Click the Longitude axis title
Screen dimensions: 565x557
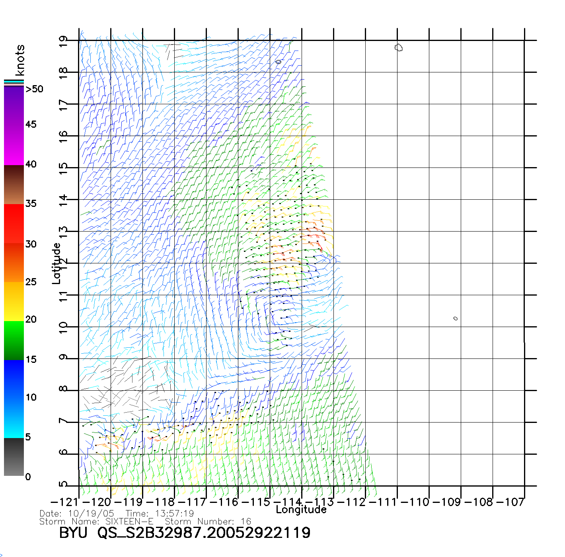click(301, 510)
